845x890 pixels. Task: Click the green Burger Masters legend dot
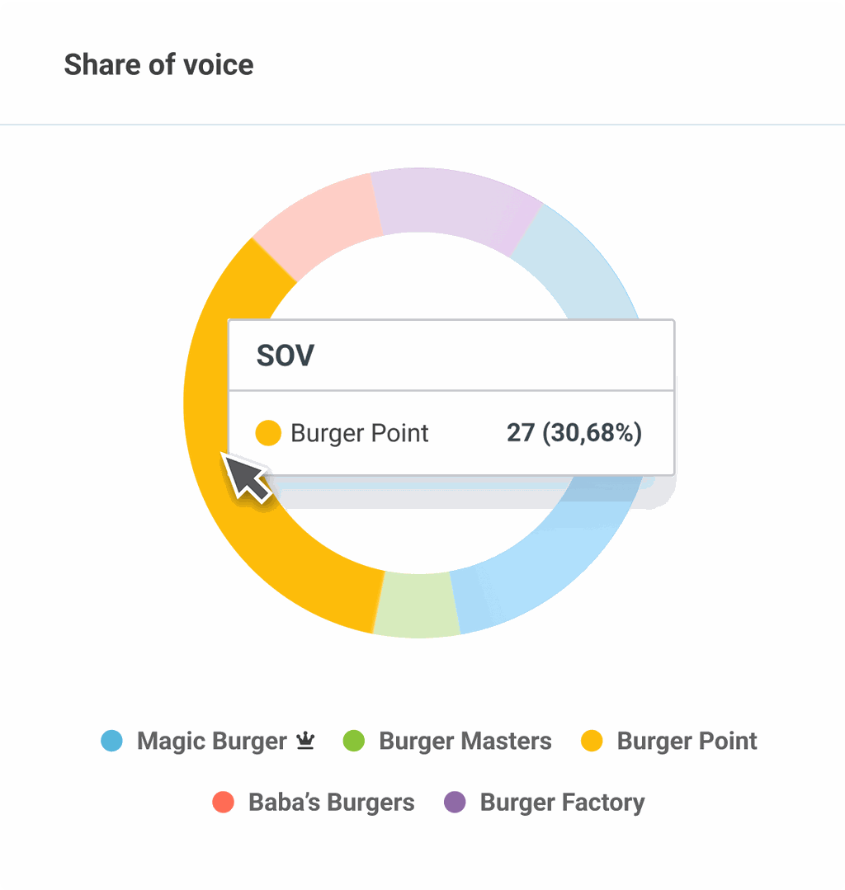coord(353,741)
